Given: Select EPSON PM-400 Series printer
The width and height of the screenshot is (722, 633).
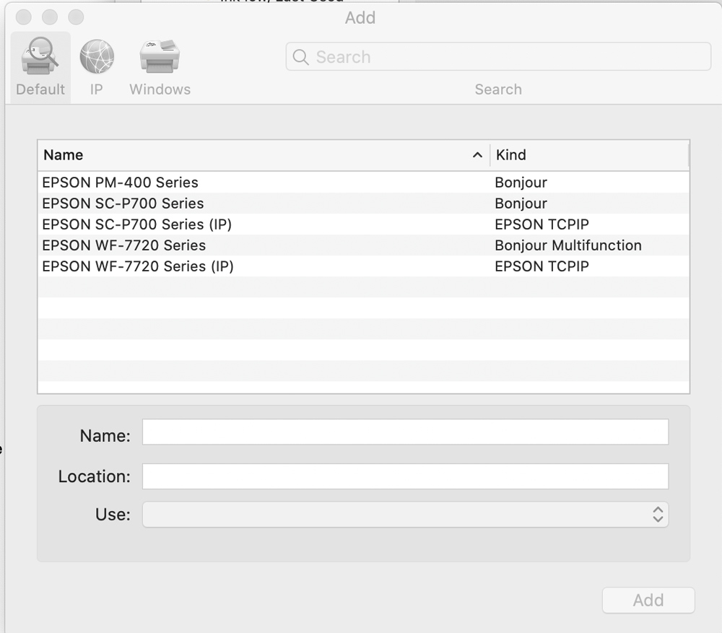Looking at the screenshot, I should pos(121,183).
